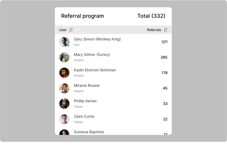The image size is (227, 150).
Task: Click Zaire Curtis's avatar
Action: pyautogui.click(x=64, y=119)
